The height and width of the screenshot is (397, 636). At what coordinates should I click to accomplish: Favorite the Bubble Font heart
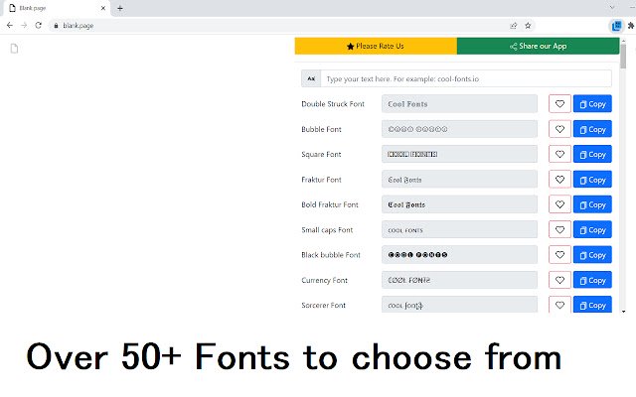(x=559, y=129)
